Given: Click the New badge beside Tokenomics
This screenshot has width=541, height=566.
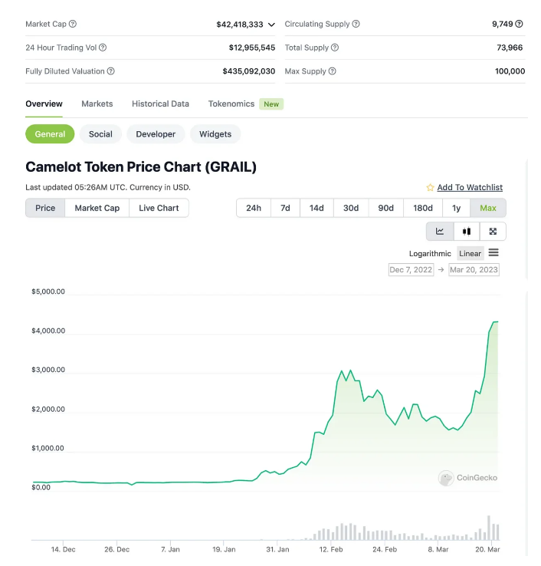Looking at the screenshot, I should click(271, 104).
